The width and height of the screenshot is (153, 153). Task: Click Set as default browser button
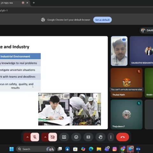[x=102, y=20]
